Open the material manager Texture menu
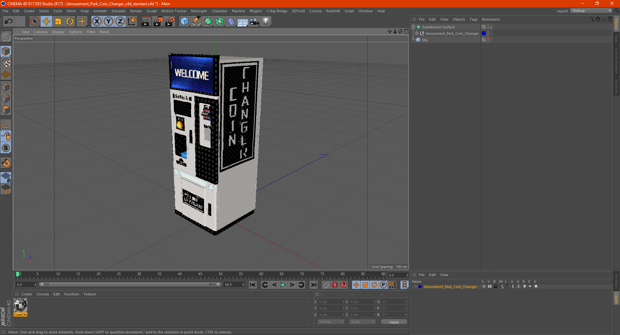620x335 pixels. point(89,294)
